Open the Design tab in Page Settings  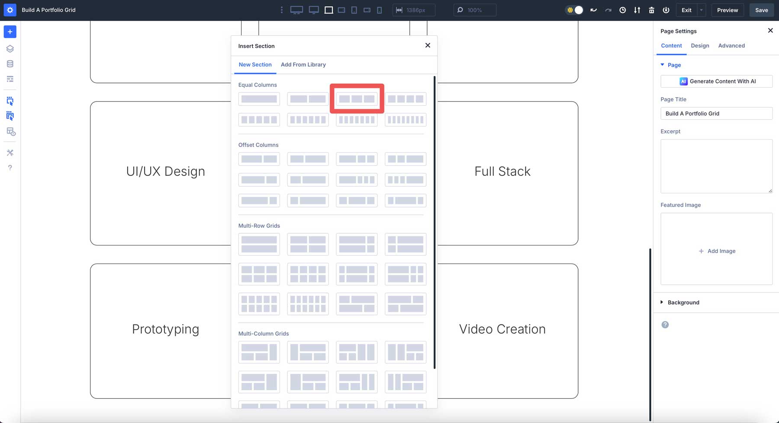700,45
